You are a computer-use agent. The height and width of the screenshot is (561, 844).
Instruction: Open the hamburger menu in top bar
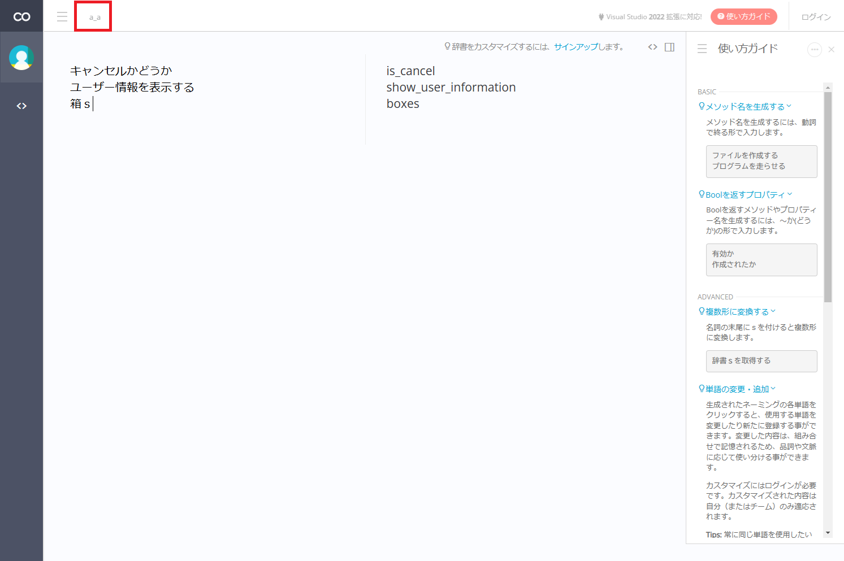tap(62, 17)
